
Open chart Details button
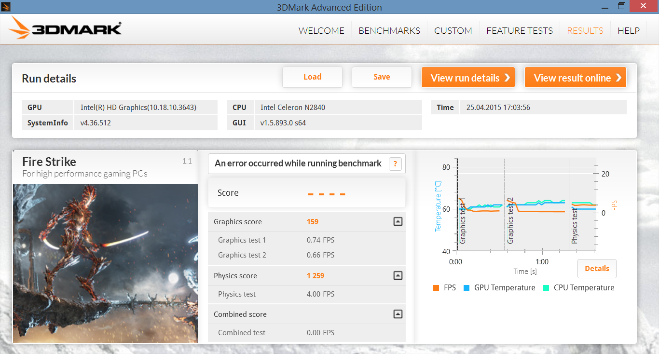[x=597, y=269]
